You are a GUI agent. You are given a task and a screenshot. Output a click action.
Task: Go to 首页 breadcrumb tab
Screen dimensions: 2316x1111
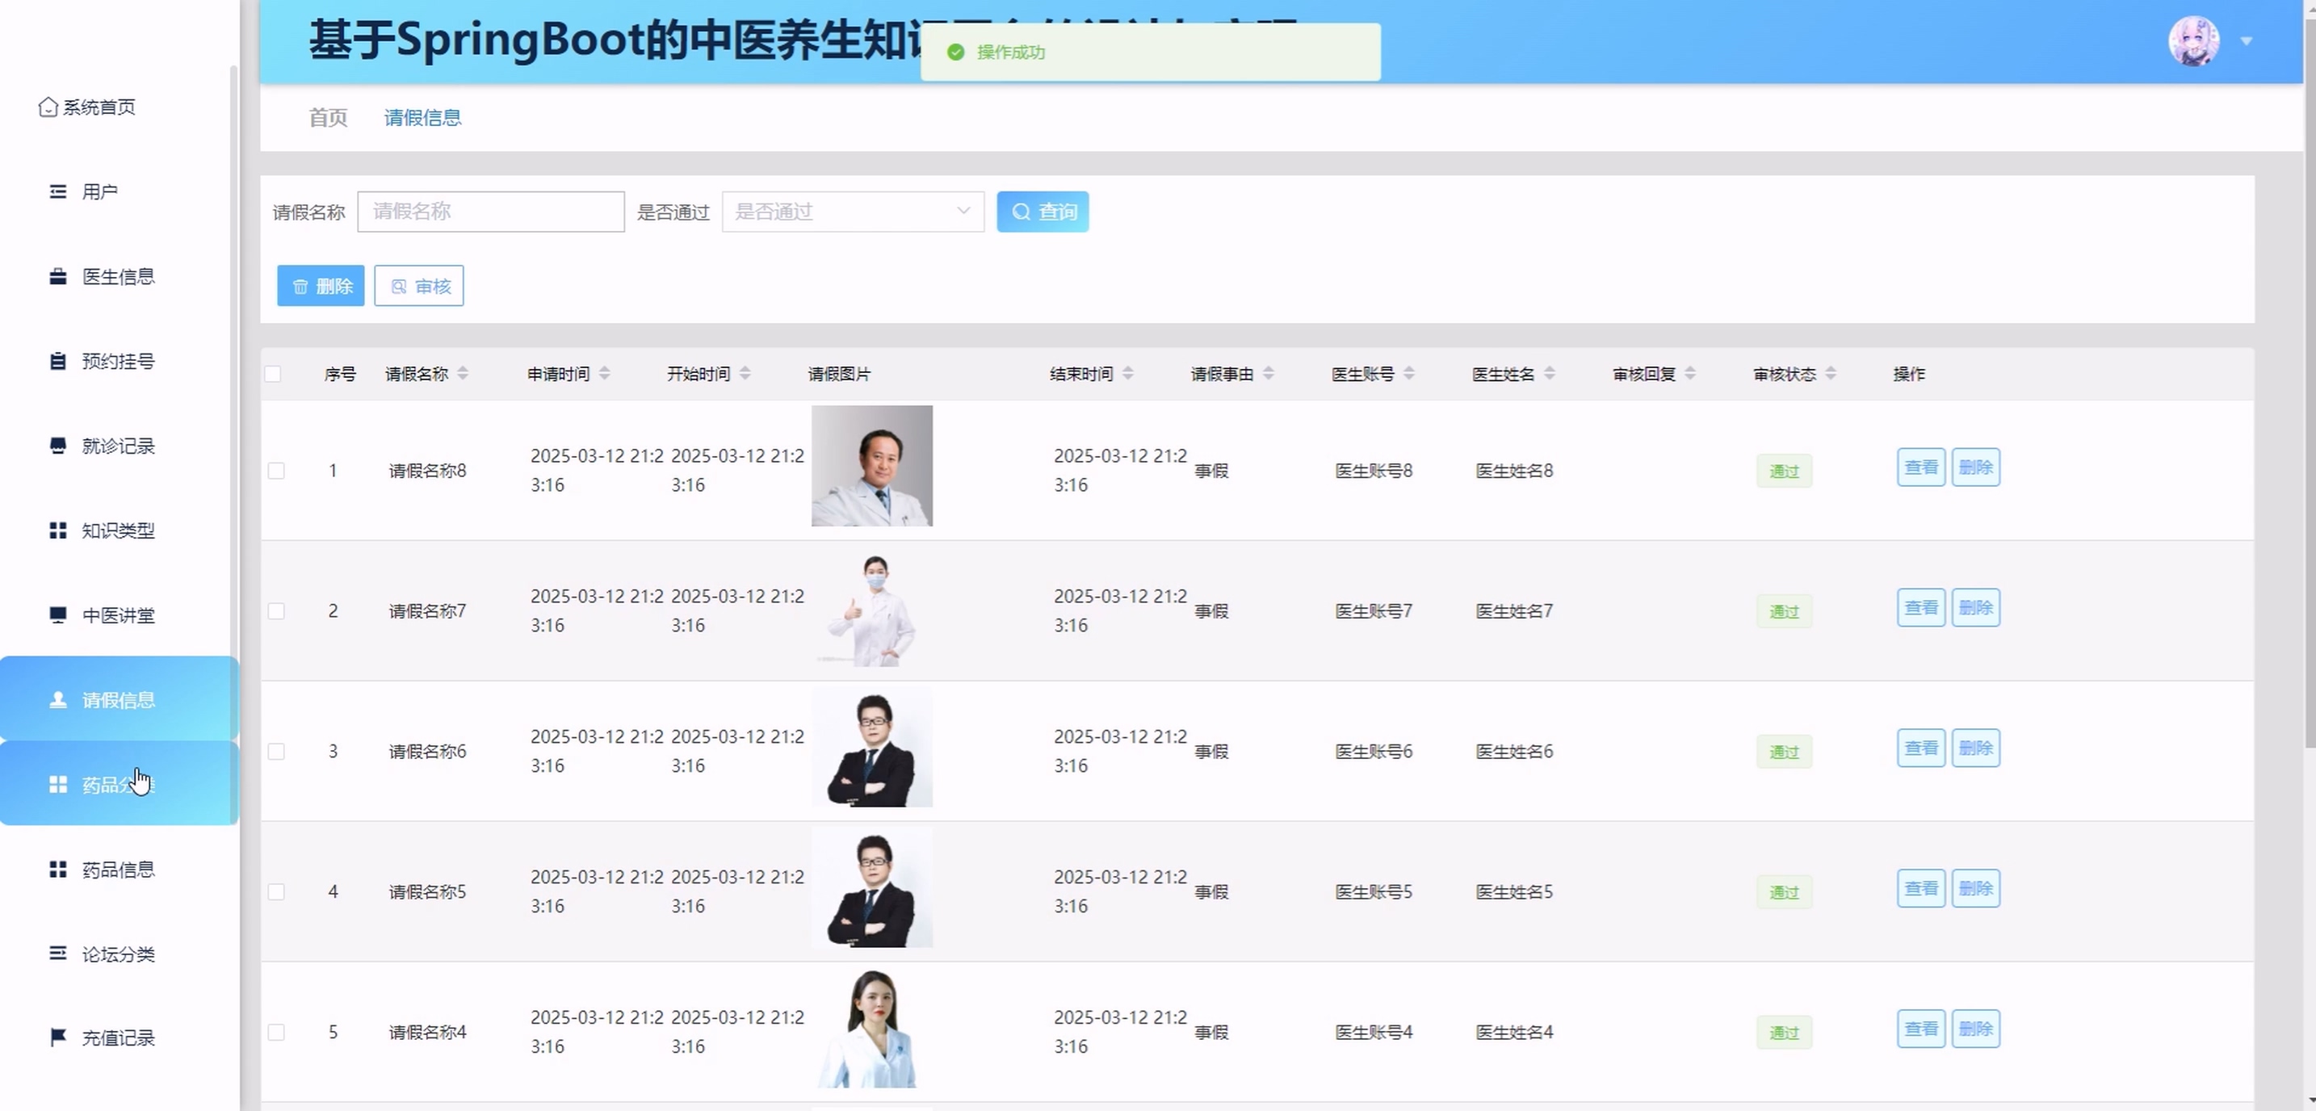click(x=327, y=118)
